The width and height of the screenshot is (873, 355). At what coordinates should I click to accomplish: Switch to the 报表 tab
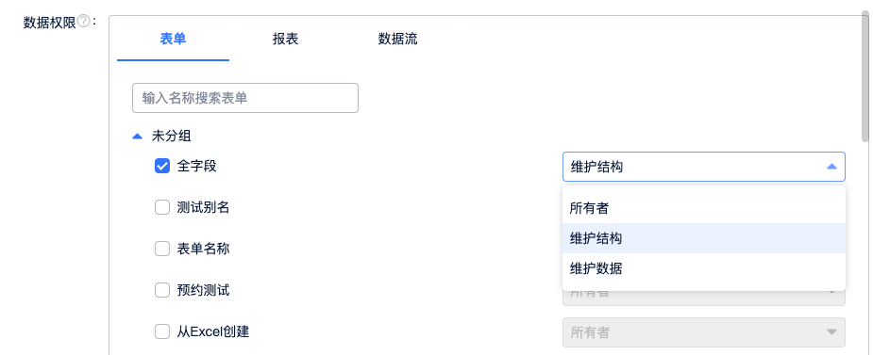(285, 39)
